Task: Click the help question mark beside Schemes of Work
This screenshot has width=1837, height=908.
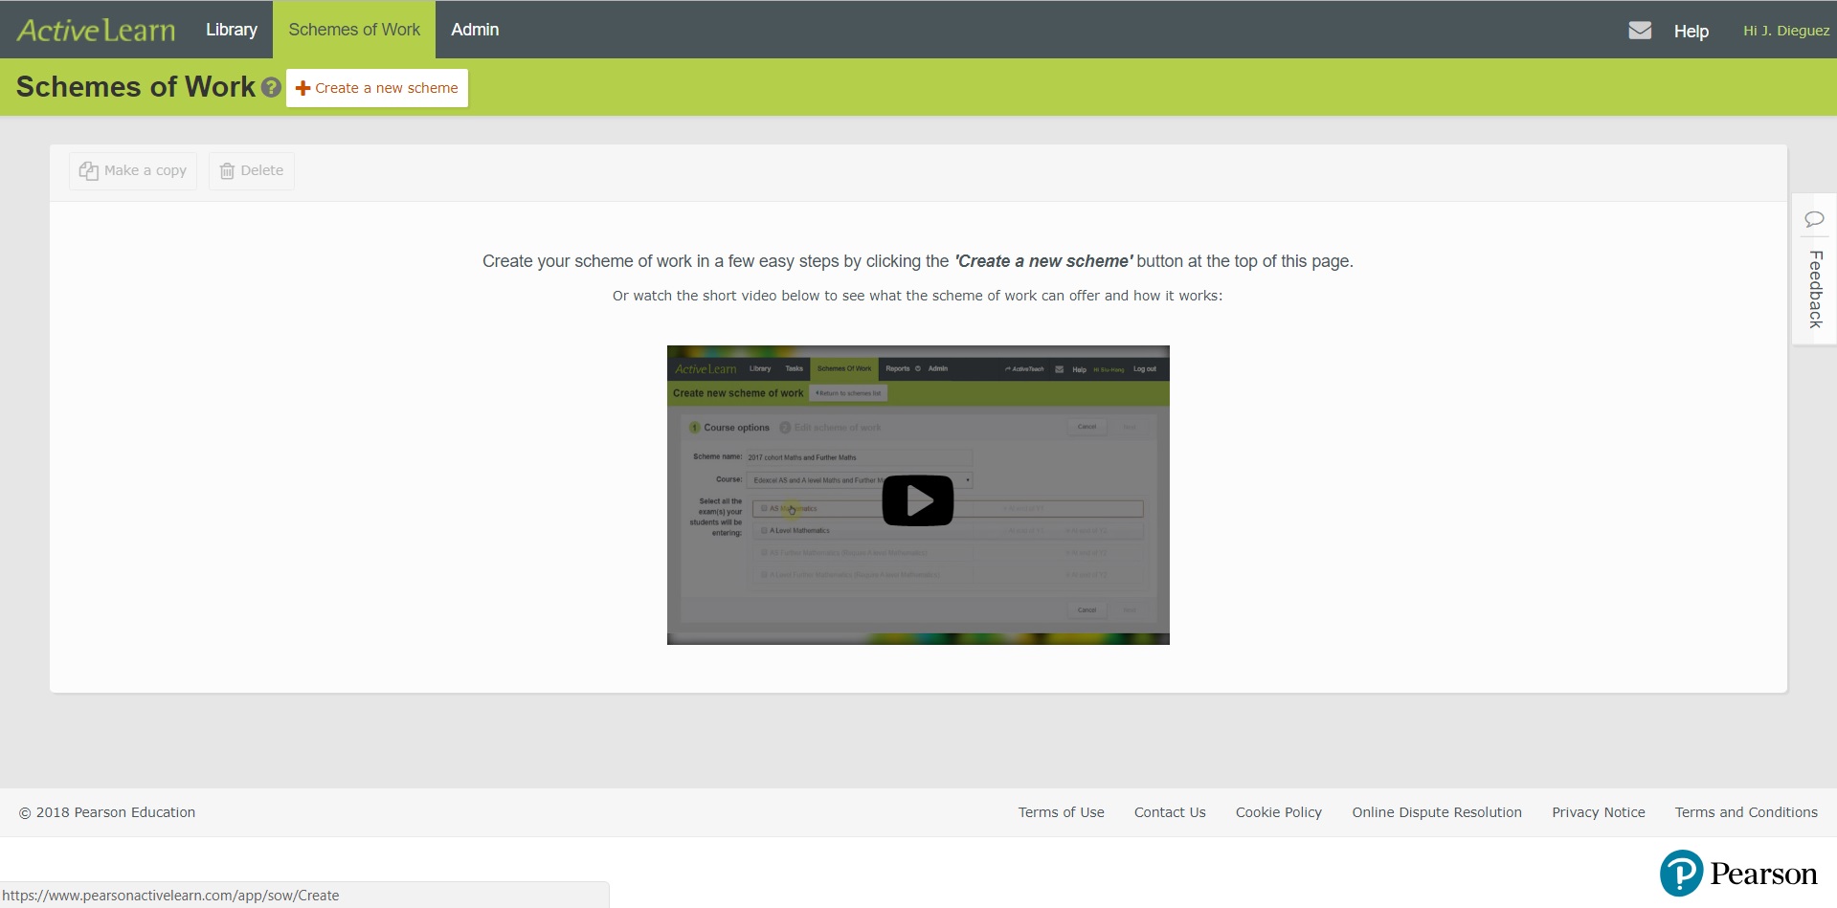Action: [271, 88]
